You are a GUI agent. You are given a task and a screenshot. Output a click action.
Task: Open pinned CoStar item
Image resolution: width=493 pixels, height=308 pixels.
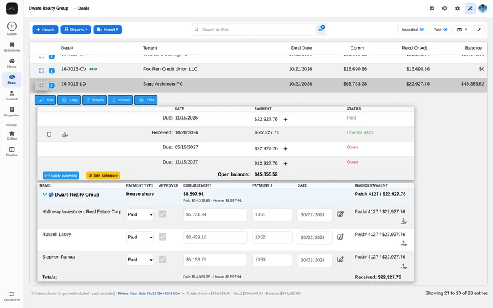click(12, 135)
